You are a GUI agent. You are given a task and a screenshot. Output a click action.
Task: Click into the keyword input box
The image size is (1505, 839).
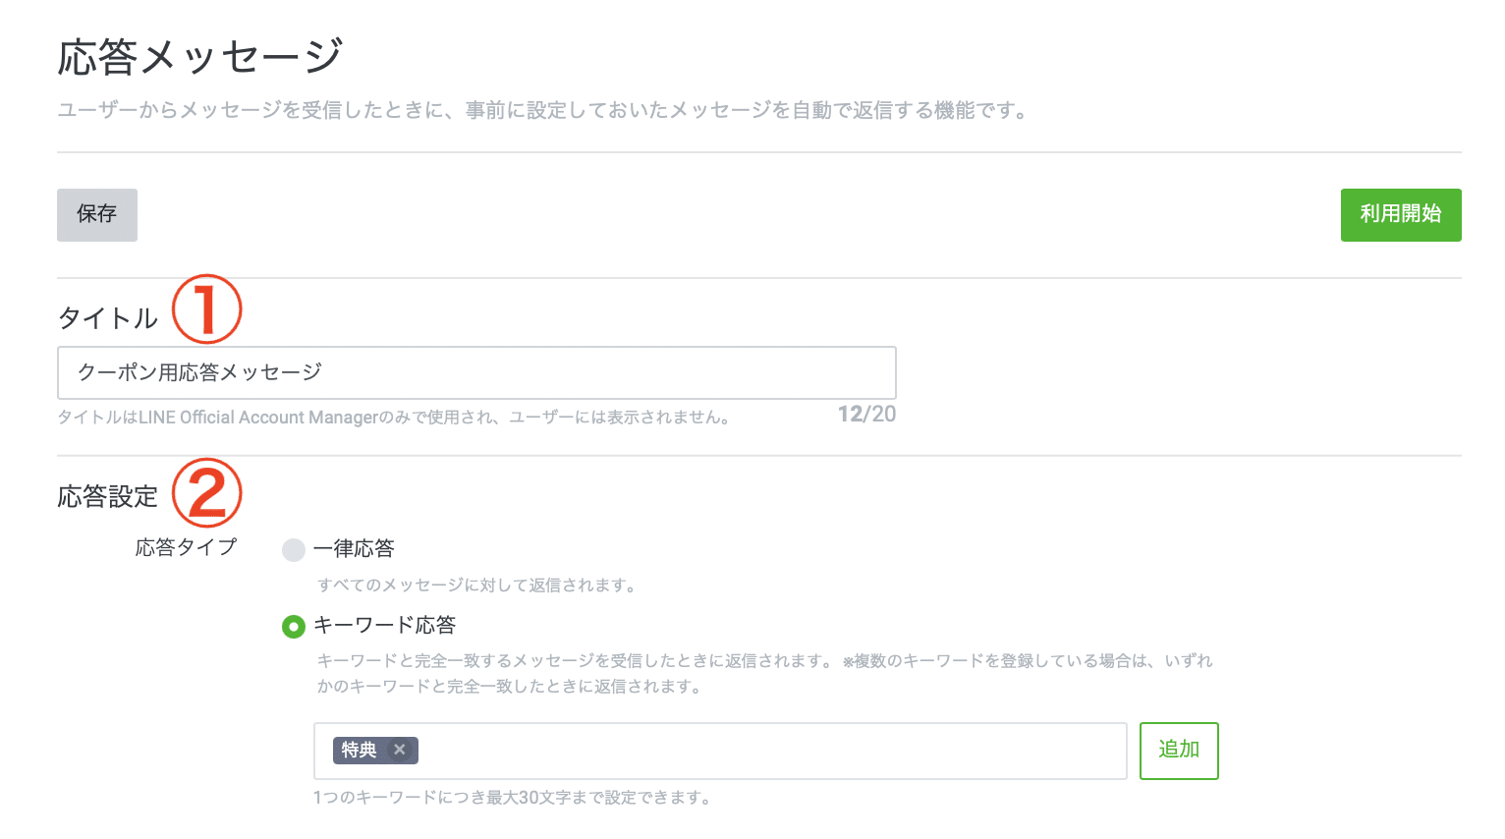point(766,751)
